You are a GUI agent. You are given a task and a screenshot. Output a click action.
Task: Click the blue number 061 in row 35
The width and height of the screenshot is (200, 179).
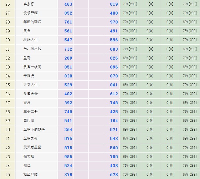(114, 85)
